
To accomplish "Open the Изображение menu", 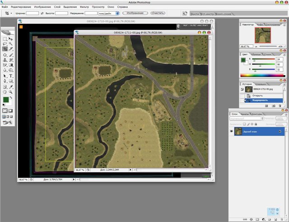I will pos(42,7).
